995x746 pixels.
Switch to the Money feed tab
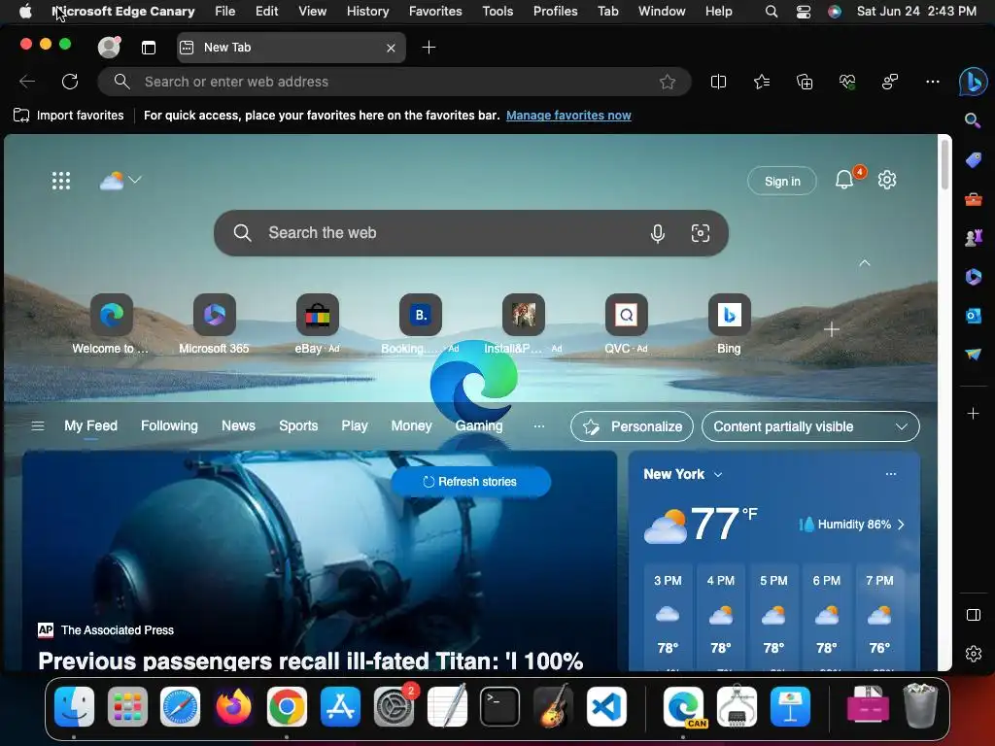click(x=411, y=426)
